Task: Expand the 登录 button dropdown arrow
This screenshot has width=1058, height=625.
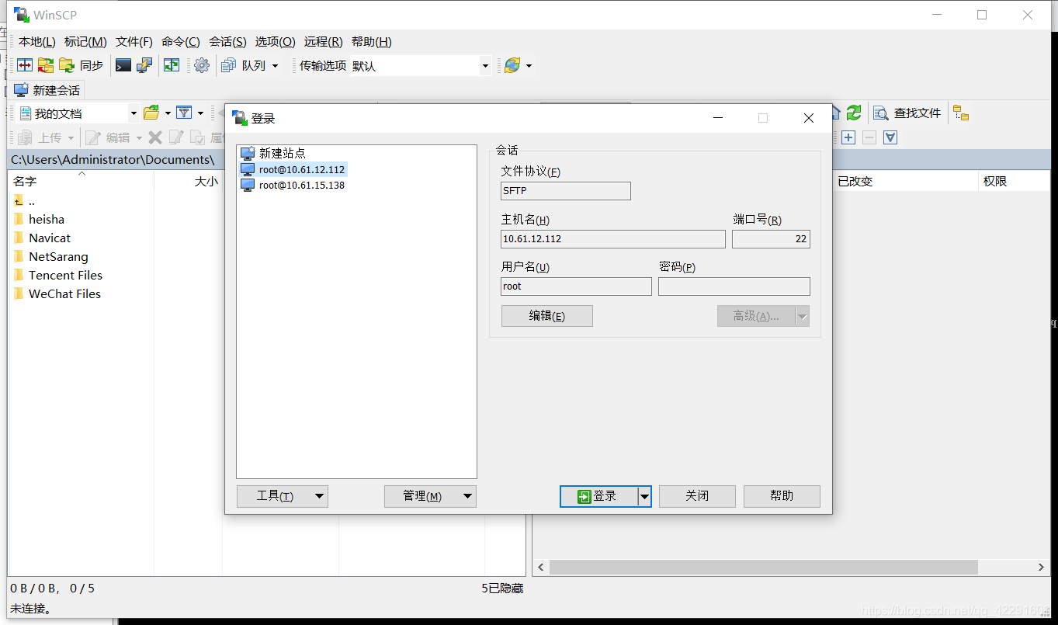Action: (644, 496)
